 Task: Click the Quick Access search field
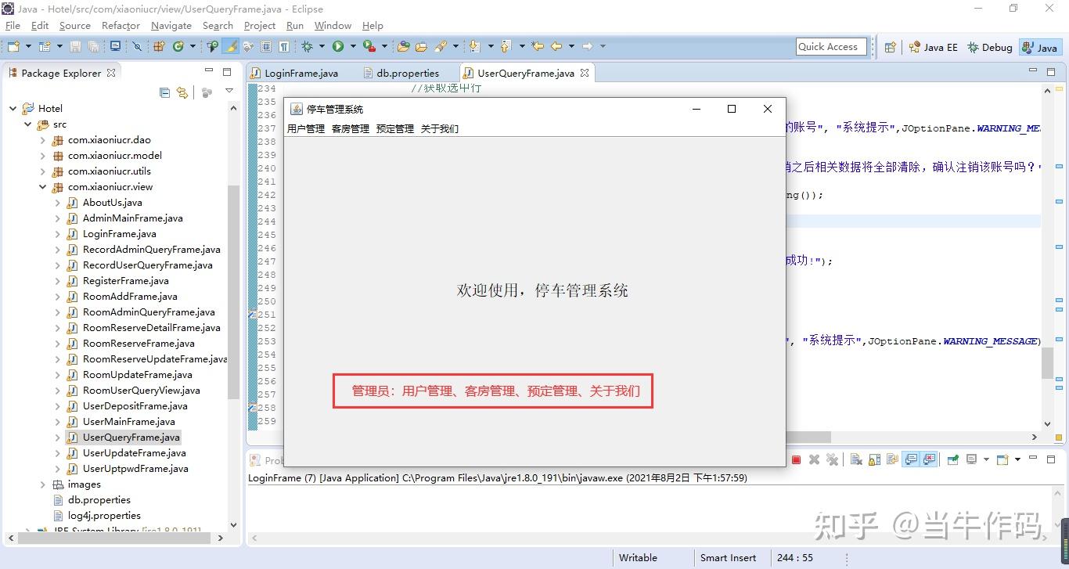(830, 46)
